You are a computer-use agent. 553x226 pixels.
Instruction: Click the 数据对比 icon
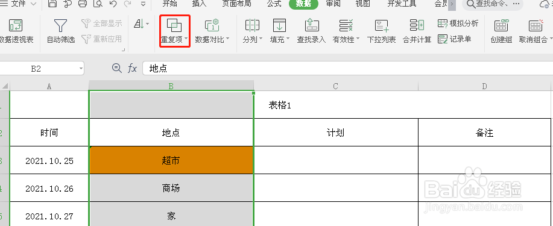point(212,25)
